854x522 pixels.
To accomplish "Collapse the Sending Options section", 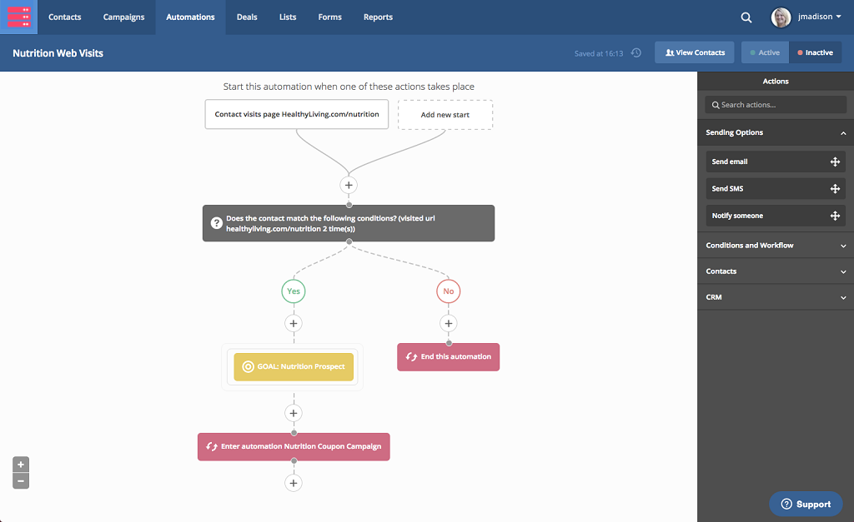I will pos(843,133).
